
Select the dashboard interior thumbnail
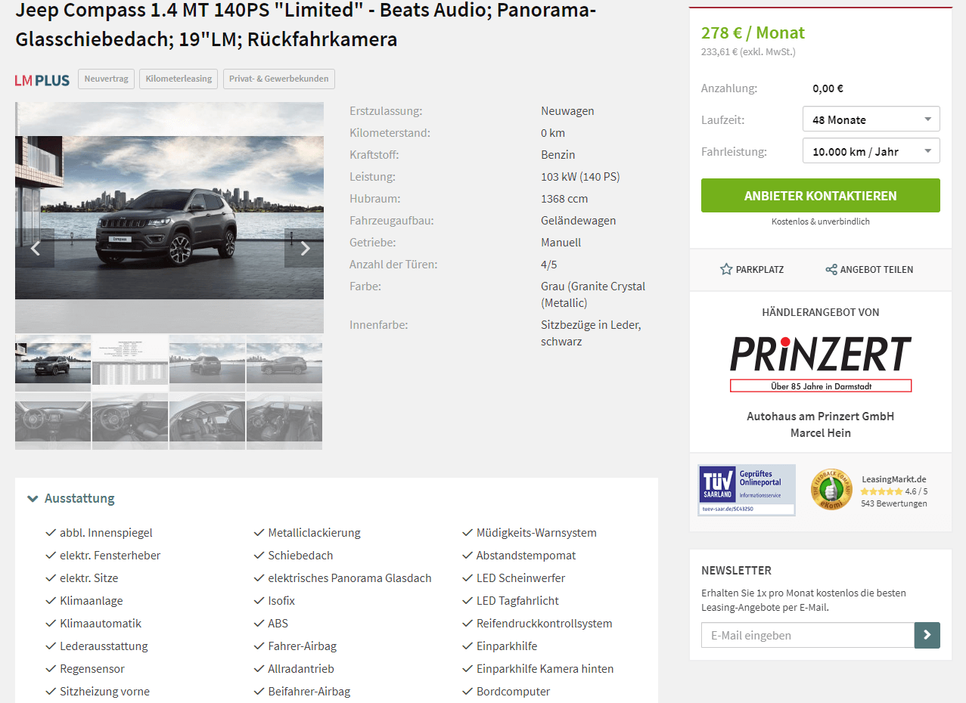click(x=53, y=421)
